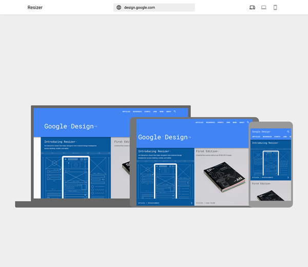Screen dimensions: 308x267
Task: Open EVENTS in the laptop preview nav
Action: (147, 111)
